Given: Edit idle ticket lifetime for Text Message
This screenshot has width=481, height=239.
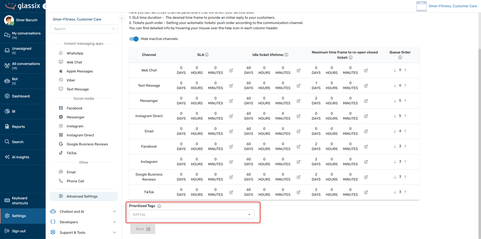Looking at the screenshot, I should click(x=298, y=86).
